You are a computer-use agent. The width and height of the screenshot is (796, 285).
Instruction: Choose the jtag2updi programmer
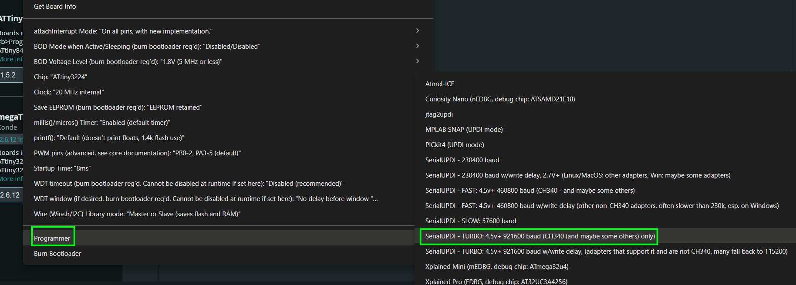[x=439, y=114]
